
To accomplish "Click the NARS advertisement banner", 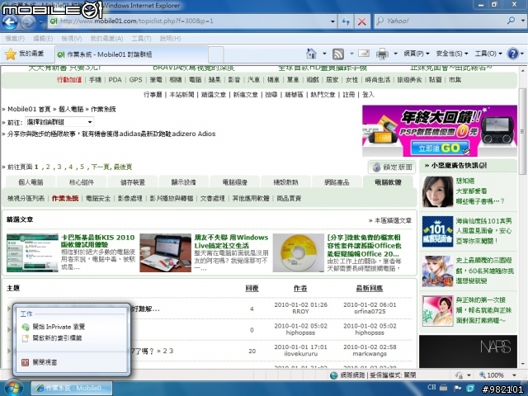I will [x=468, y=351].
